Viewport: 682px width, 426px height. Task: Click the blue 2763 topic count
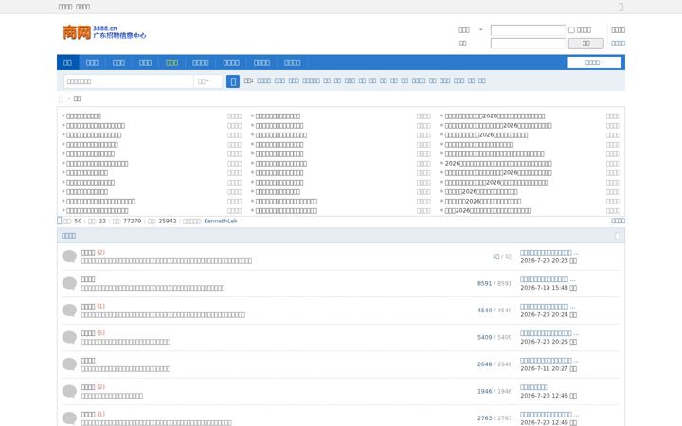coord(484,418)
